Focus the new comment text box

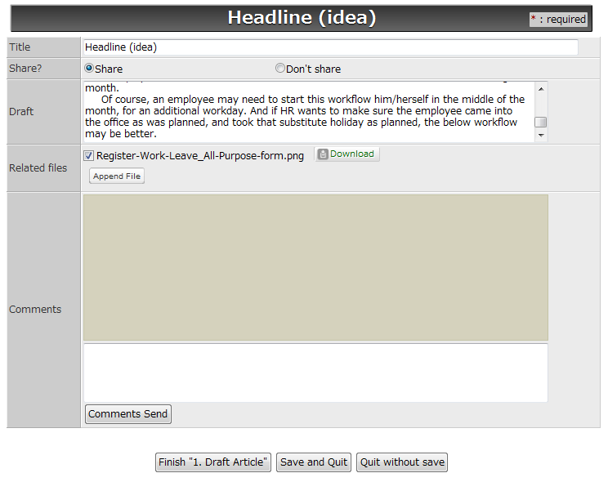[315, 373]
